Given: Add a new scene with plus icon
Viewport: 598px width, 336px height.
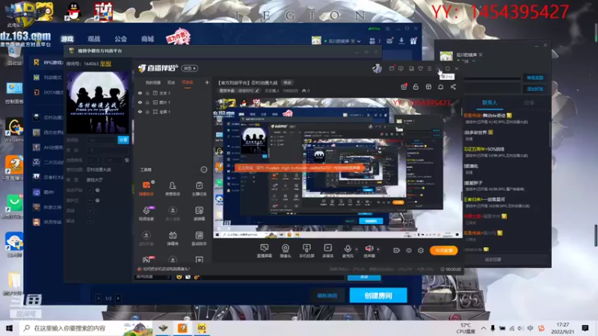Looking at the screenshot, I should [207, 82].
